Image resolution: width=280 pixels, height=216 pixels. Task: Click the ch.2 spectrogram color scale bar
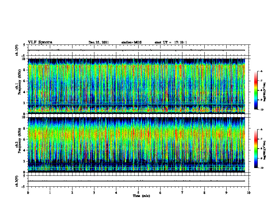[256, 149]
